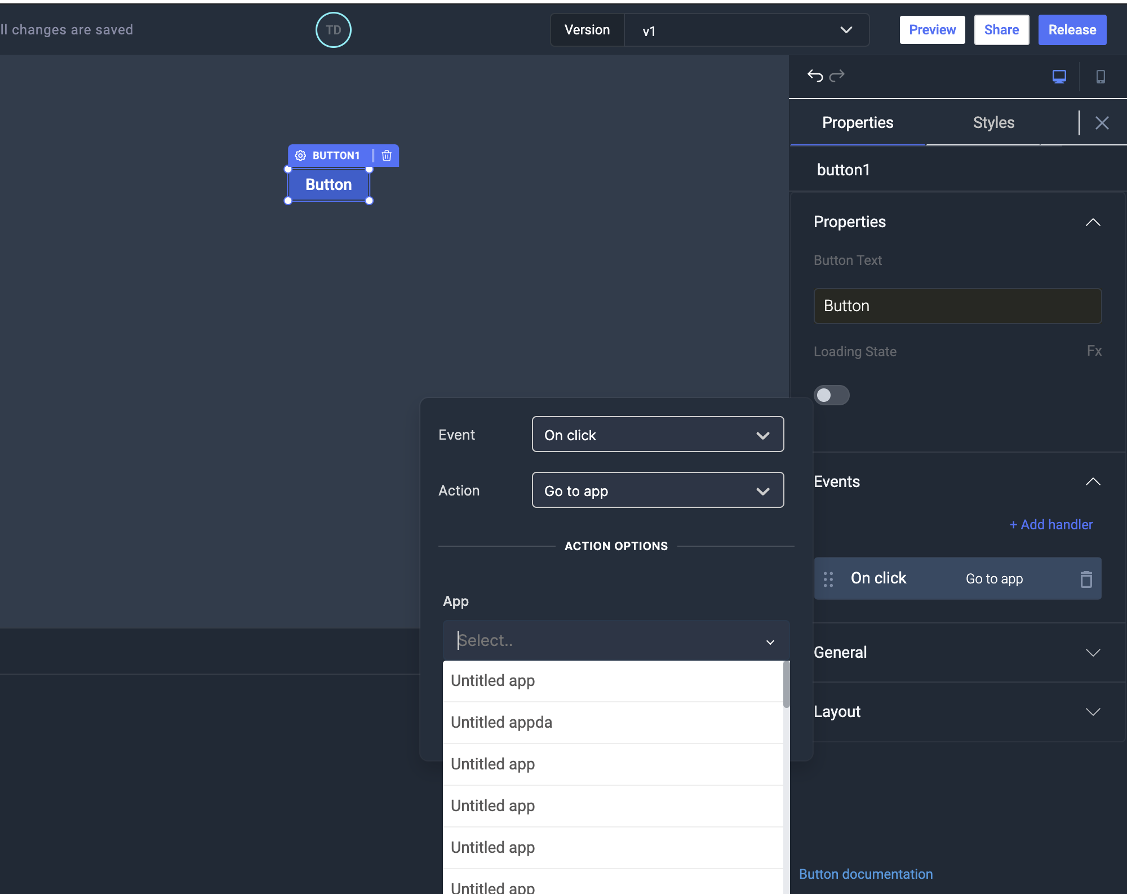Viewport: 1127px width, 894px height.
Task: Delete BUTTON1 using its trash icon
Action: [x=387, y=156]
